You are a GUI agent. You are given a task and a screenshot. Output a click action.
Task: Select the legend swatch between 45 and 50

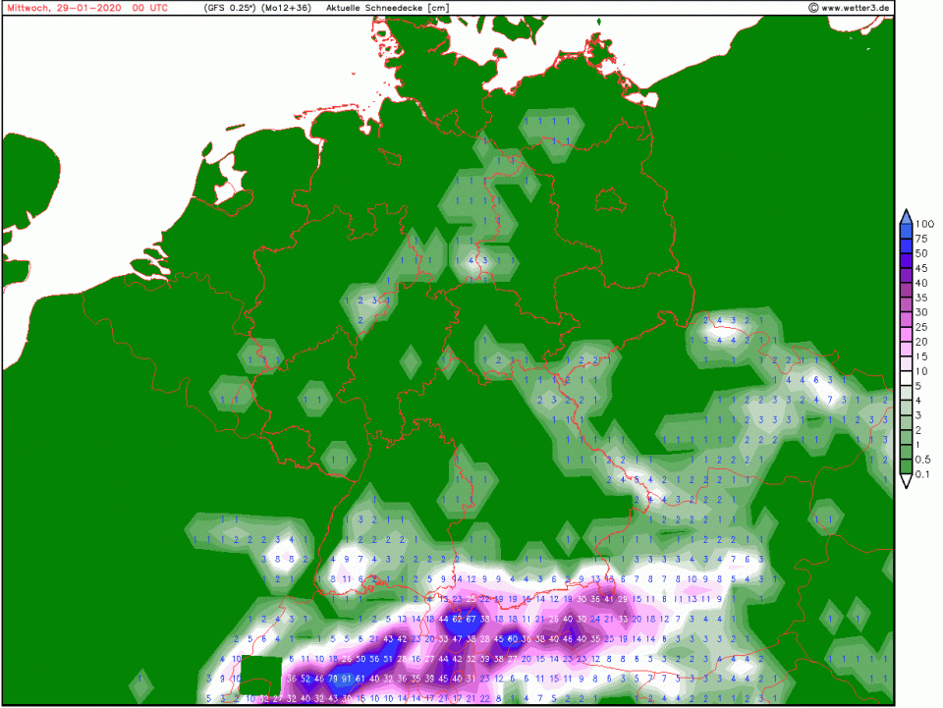click(x=906, y=260)
